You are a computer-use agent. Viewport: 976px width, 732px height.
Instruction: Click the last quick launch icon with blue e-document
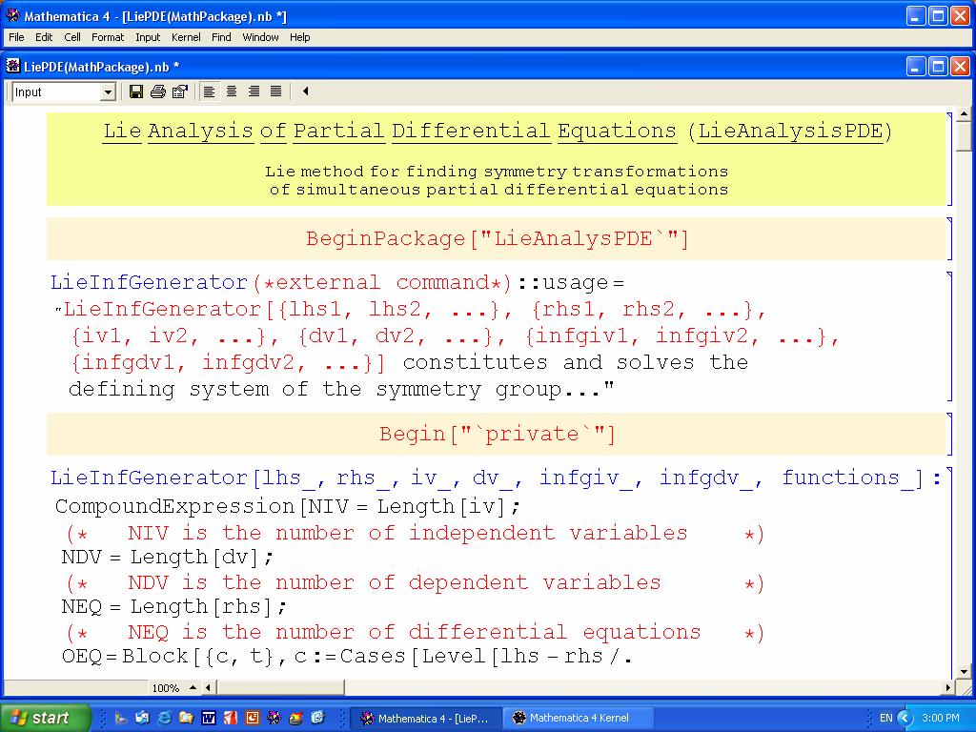click(x=318, y=718)
